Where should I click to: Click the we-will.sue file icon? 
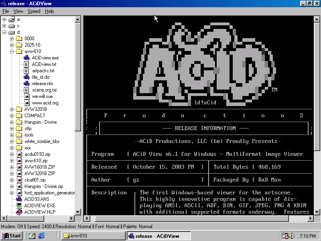pyautogui.click(x=26, y=96)
